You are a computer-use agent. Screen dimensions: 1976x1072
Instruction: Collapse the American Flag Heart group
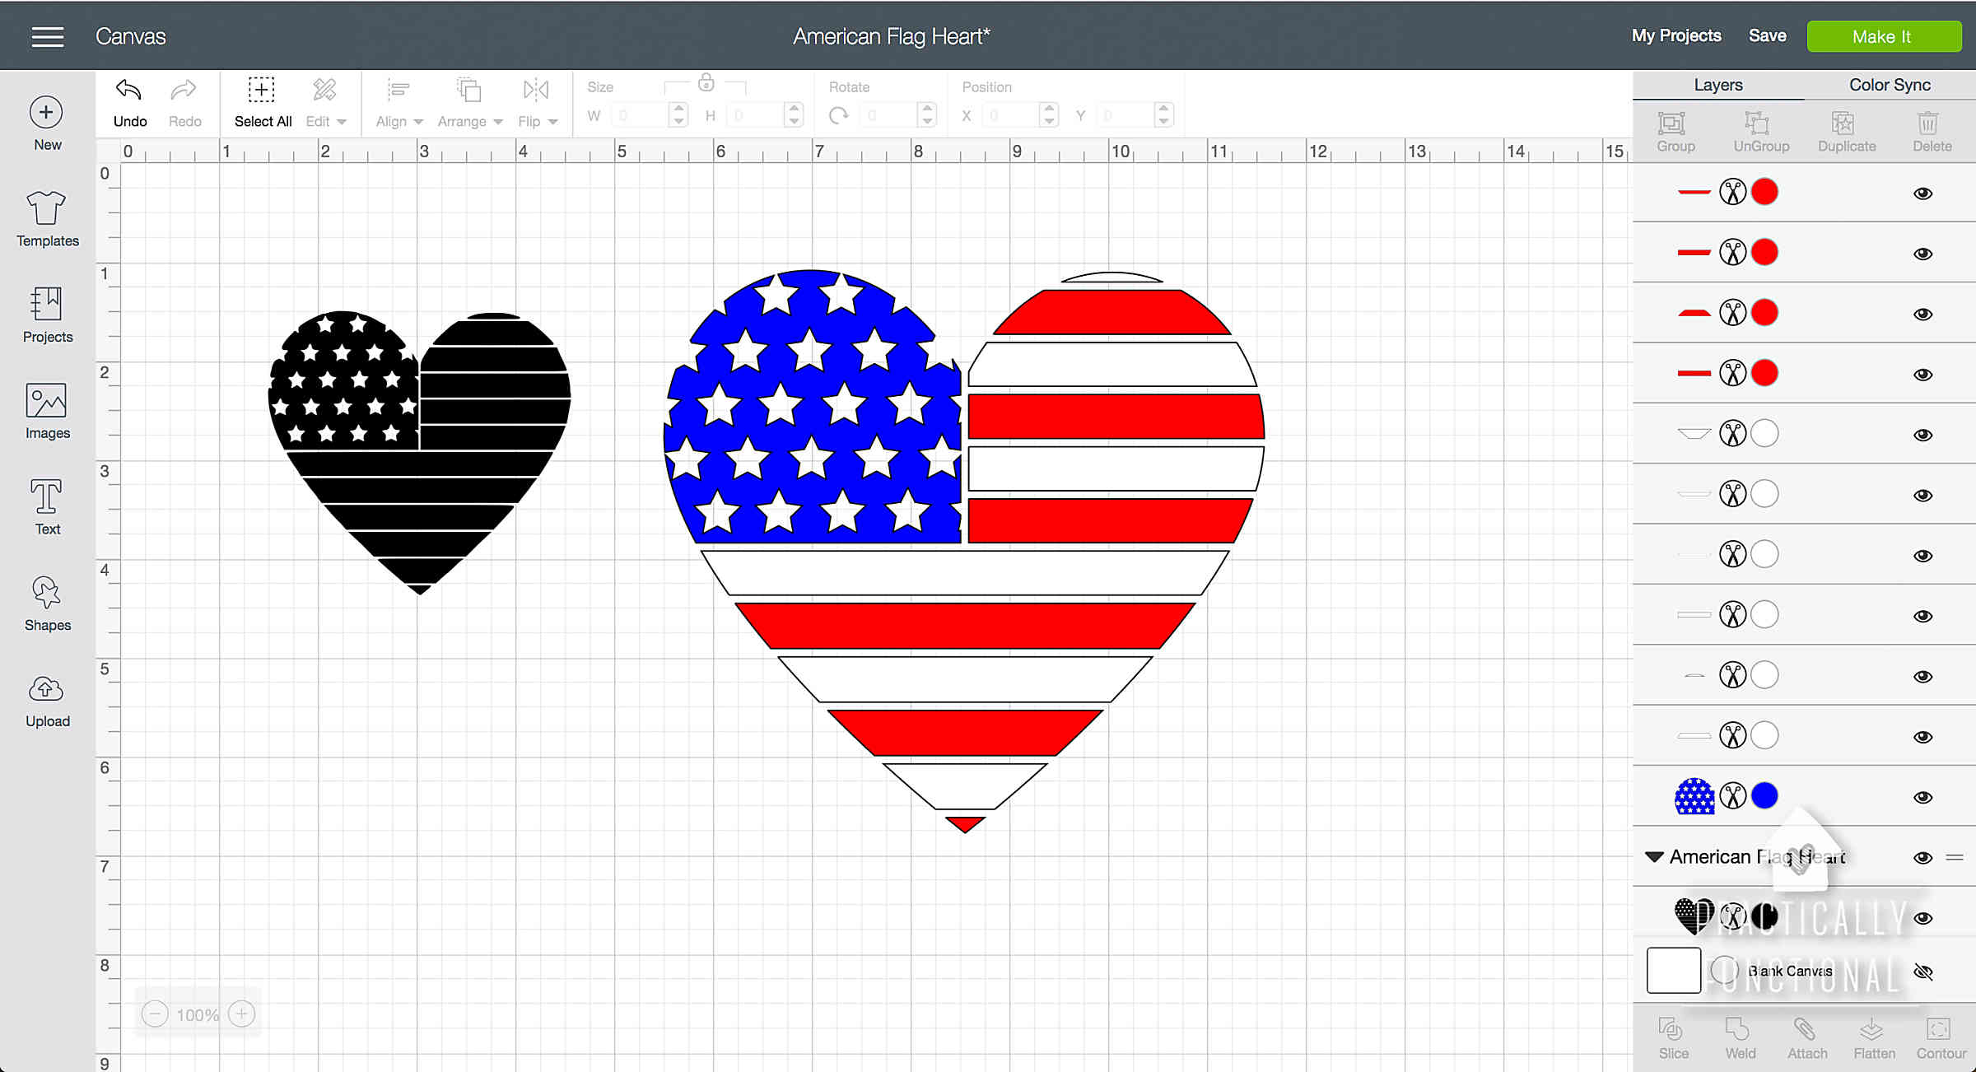[x=1654, y=857]
